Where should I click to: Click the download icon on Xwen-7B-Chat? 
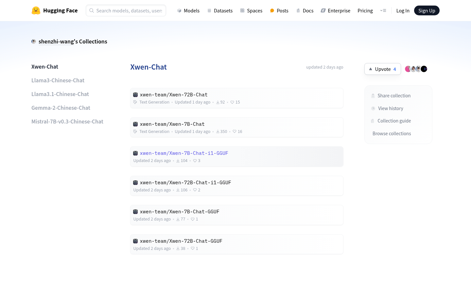click(x=218, y=131)
